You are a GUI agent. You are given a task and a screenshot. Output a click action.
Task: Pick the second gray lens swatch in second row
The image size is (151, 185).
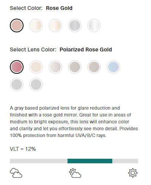tap(36, 85)
